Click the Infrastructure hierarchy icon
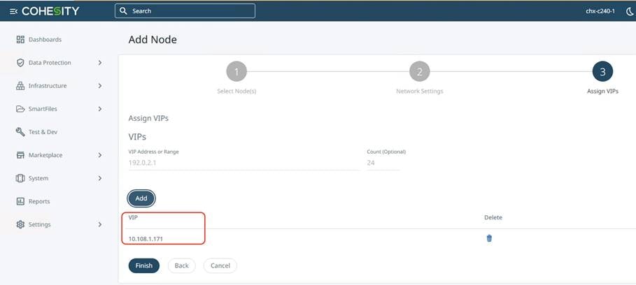This screenshot has width=636, height=285. (x=20, y=86)
